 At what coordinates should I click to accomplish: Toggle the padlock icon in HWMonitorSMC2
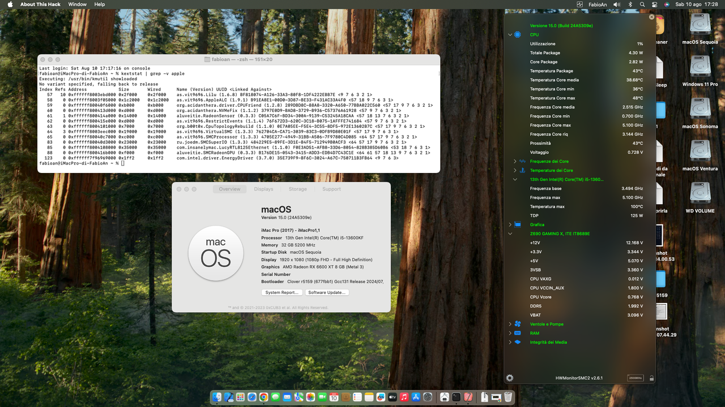pos(651,378)
